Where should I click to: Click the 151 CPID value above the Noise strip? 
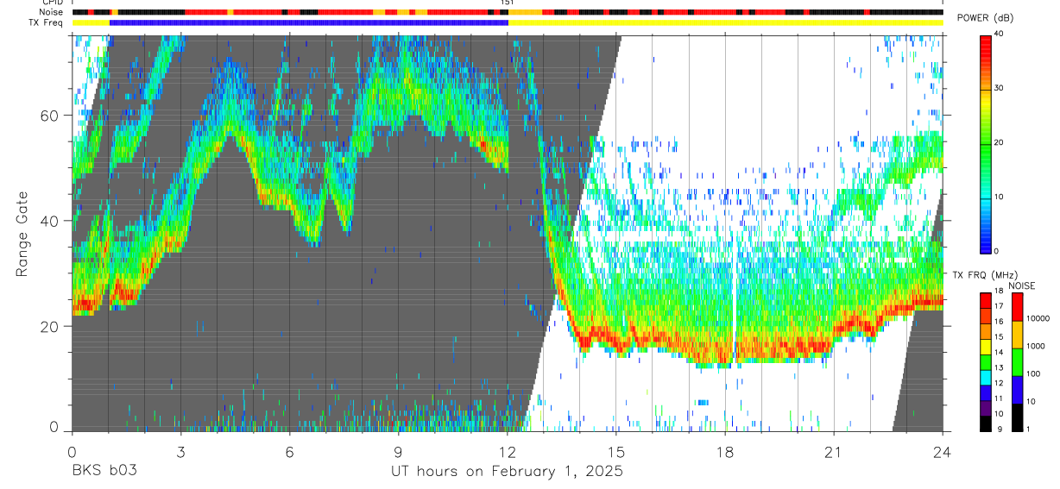click(508, 3)
